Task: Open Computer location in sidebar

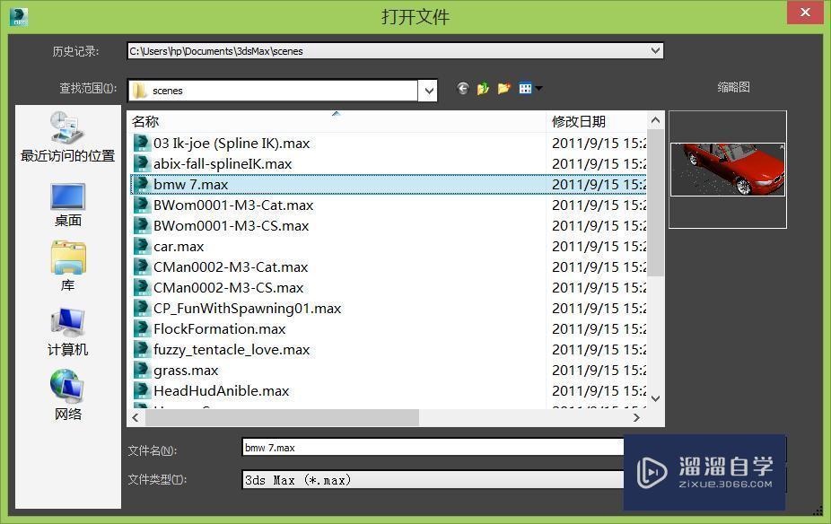Action: pyautogui.click(x=68, y=332)
